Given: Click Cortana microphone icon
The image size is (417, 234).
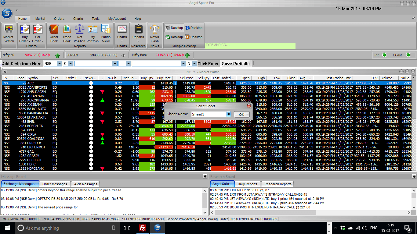Looking at the screenshot, I should (x=113, y=228).
